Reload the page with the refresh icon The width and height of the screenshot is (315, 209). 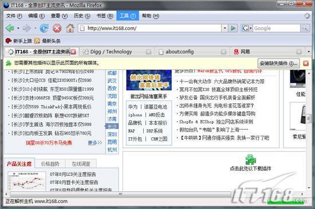[44, 28]
